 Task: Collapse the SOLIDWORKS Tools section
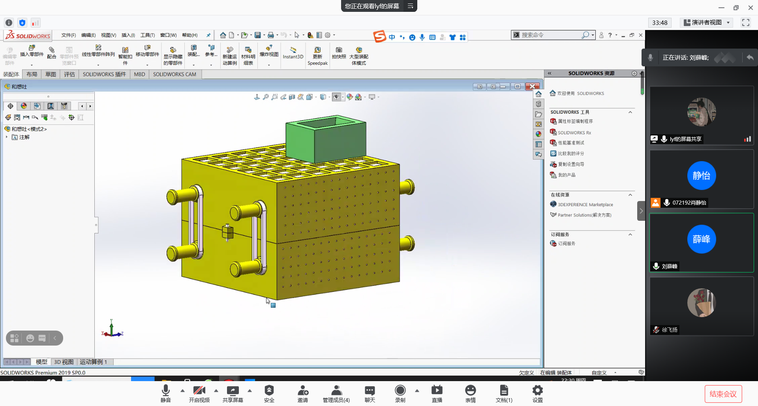pos(630,112)
